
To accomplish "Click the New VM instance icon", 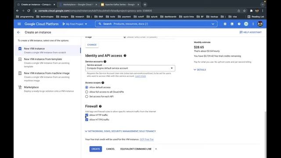I will [x=20, y=49].
